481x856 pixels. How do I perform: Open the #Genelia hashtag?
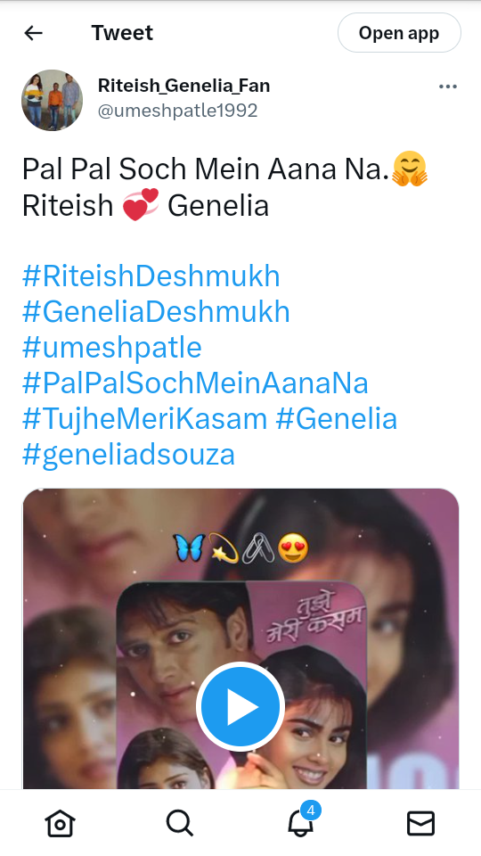pos(337,419)
